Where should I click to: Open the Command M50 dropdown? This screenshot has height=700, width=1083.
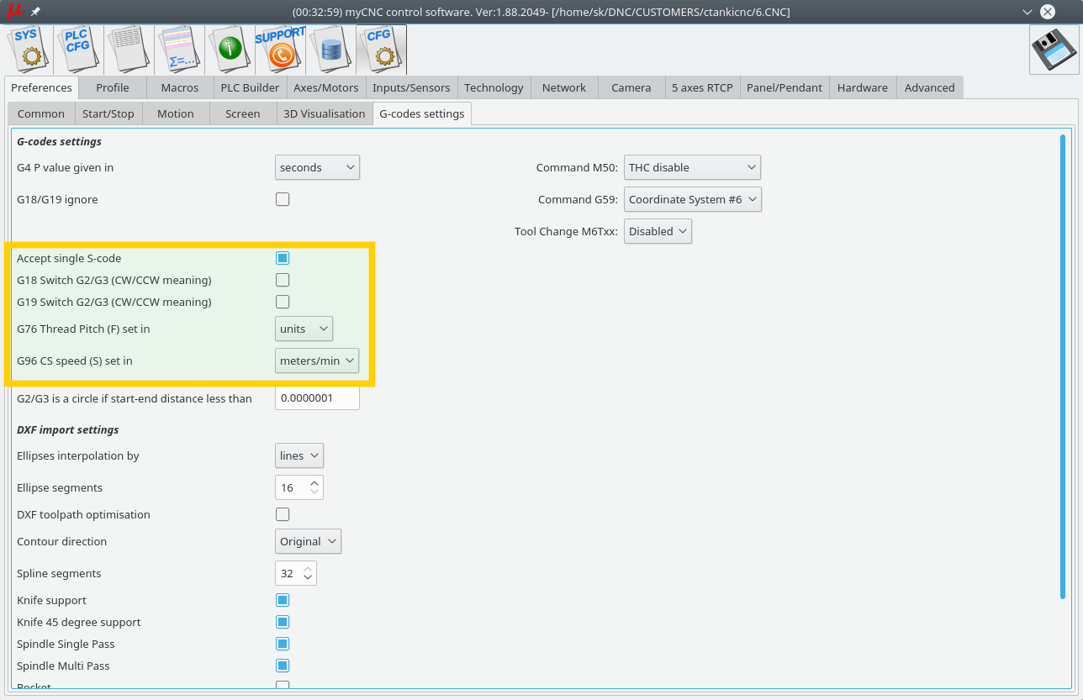692,167
